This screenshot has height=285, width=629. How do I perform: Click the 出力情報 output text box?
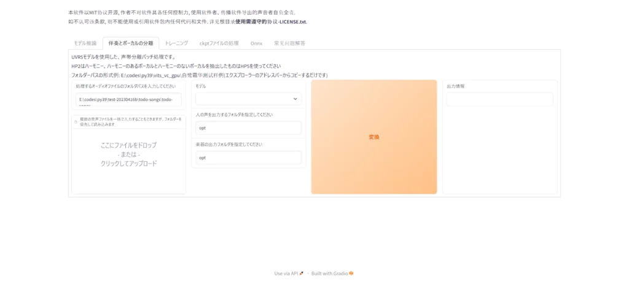499,99
